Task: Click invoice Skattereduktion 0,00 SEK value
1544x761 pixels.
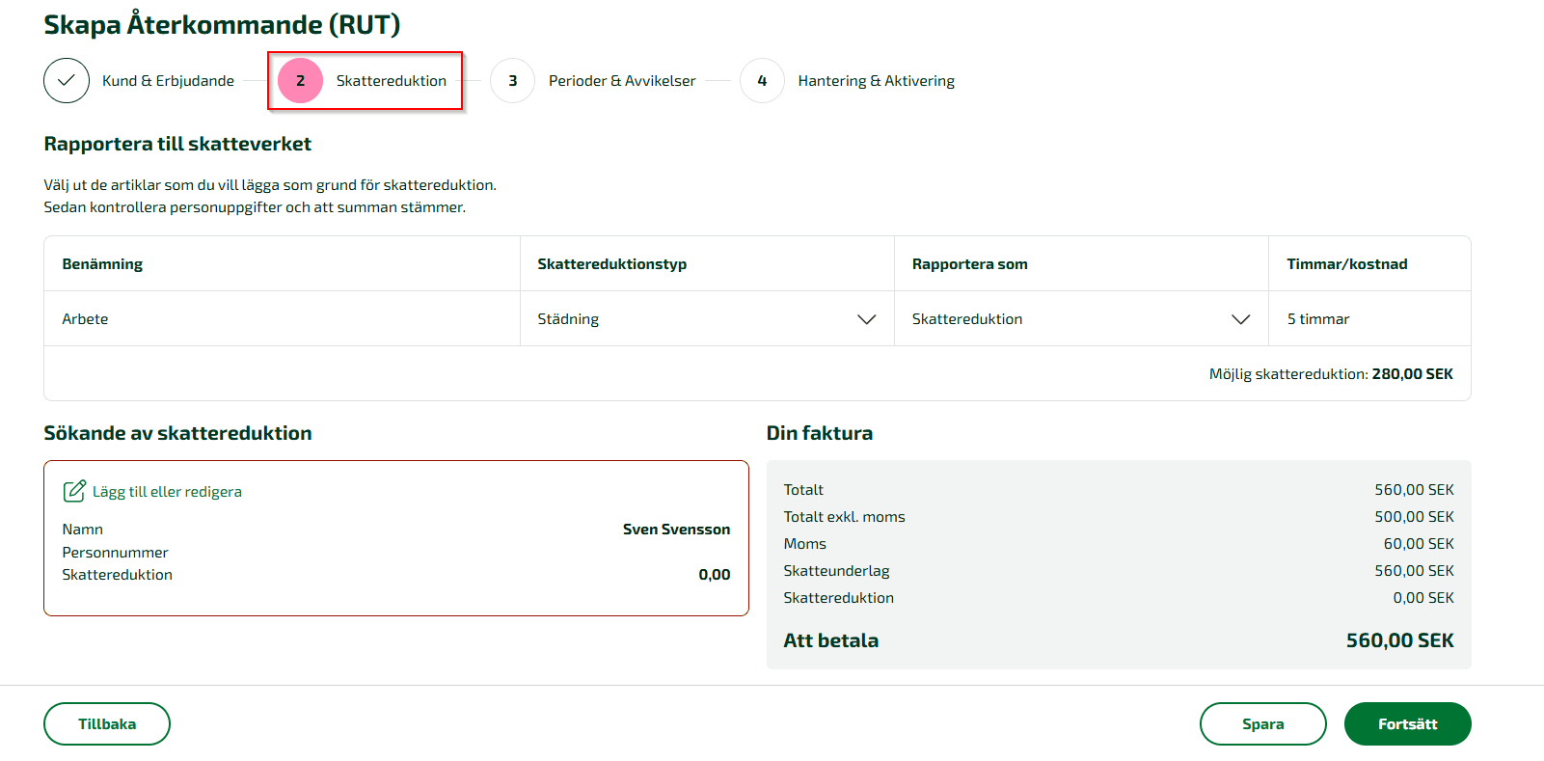Action: pyautogui.click(x=1423, y=598)
